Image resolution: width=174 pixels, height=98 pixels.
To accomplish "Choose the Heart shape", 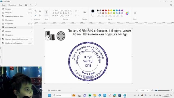I will [x=66, y=16].
